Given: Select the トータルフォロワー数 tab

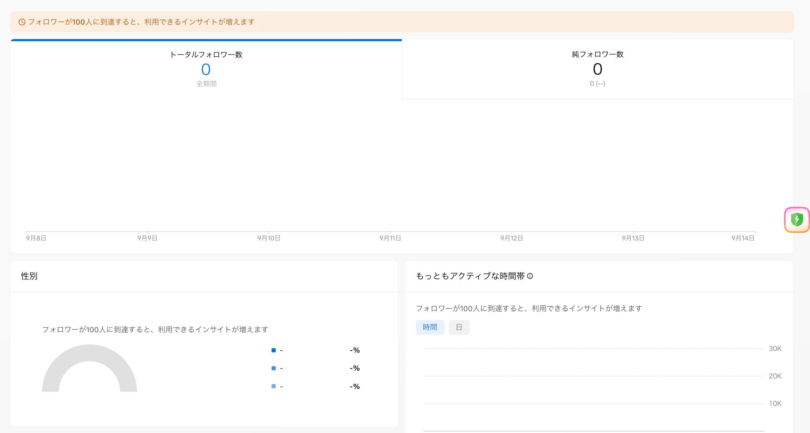Looking at the screenshot, I should (x=206, y=69).
